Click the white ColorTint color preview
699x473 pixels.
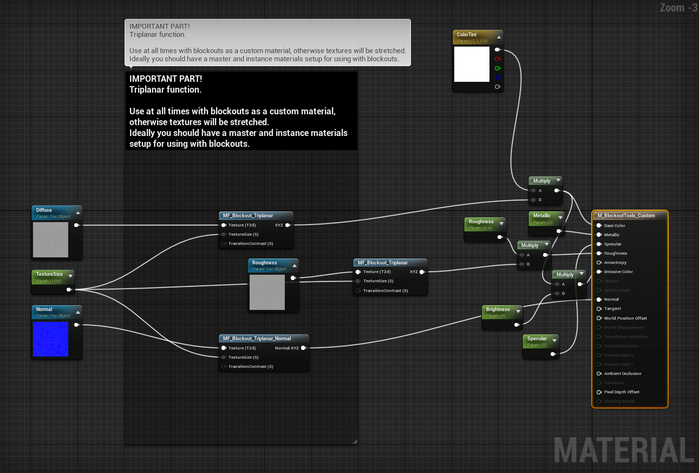coord(472,64)
